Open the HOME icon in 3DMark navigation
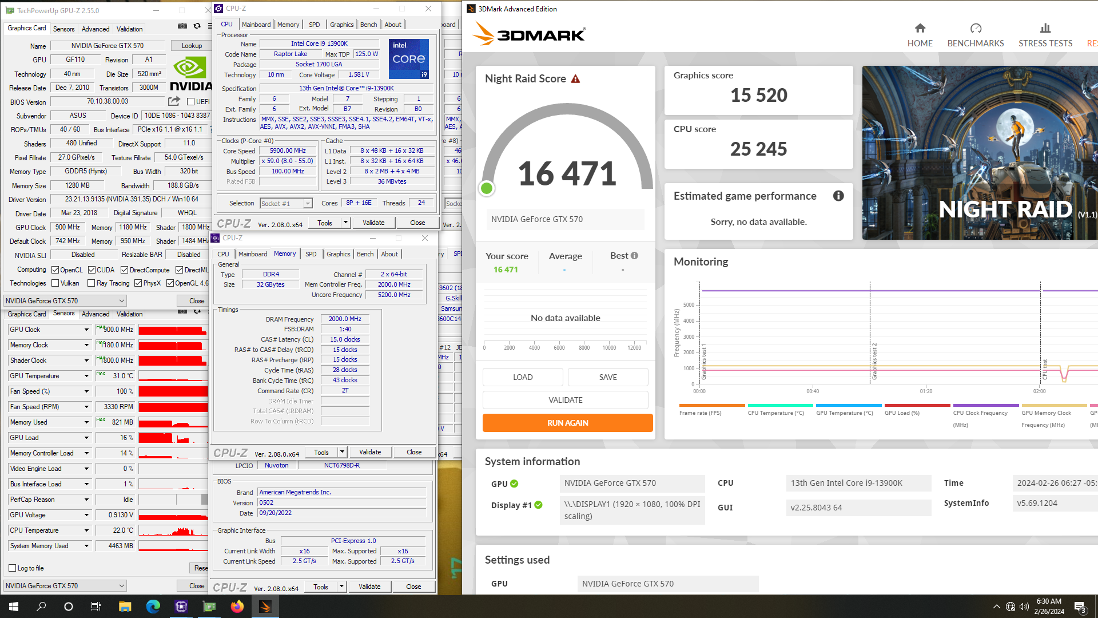 point(920,28)
